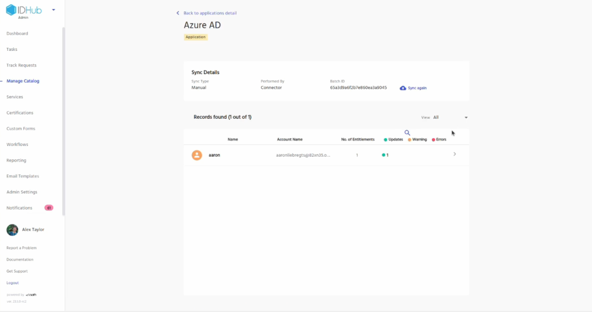Select the Errors column filter header
This screenshot has width=592, height=312.
pos(439,140)
